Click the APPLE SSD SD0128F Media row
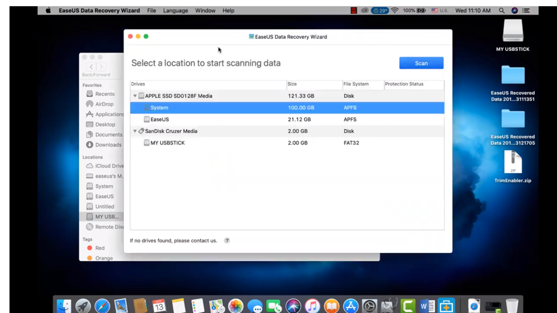557x313 pixels. pyautogui.click(x=287, y=96)
